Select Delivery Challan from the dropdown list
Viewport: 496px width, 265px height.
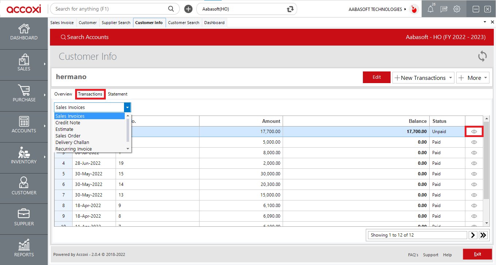coord(90,143)
